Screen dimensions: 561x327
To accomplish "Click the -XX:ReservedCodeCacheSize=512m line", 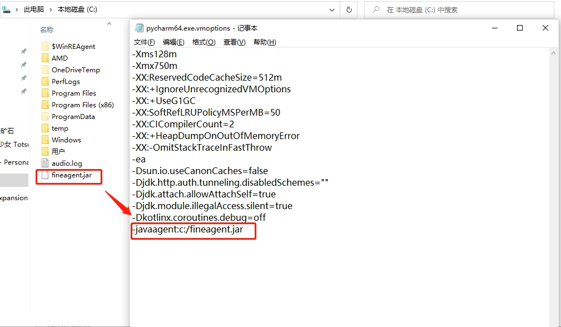I will click(207, 78).
